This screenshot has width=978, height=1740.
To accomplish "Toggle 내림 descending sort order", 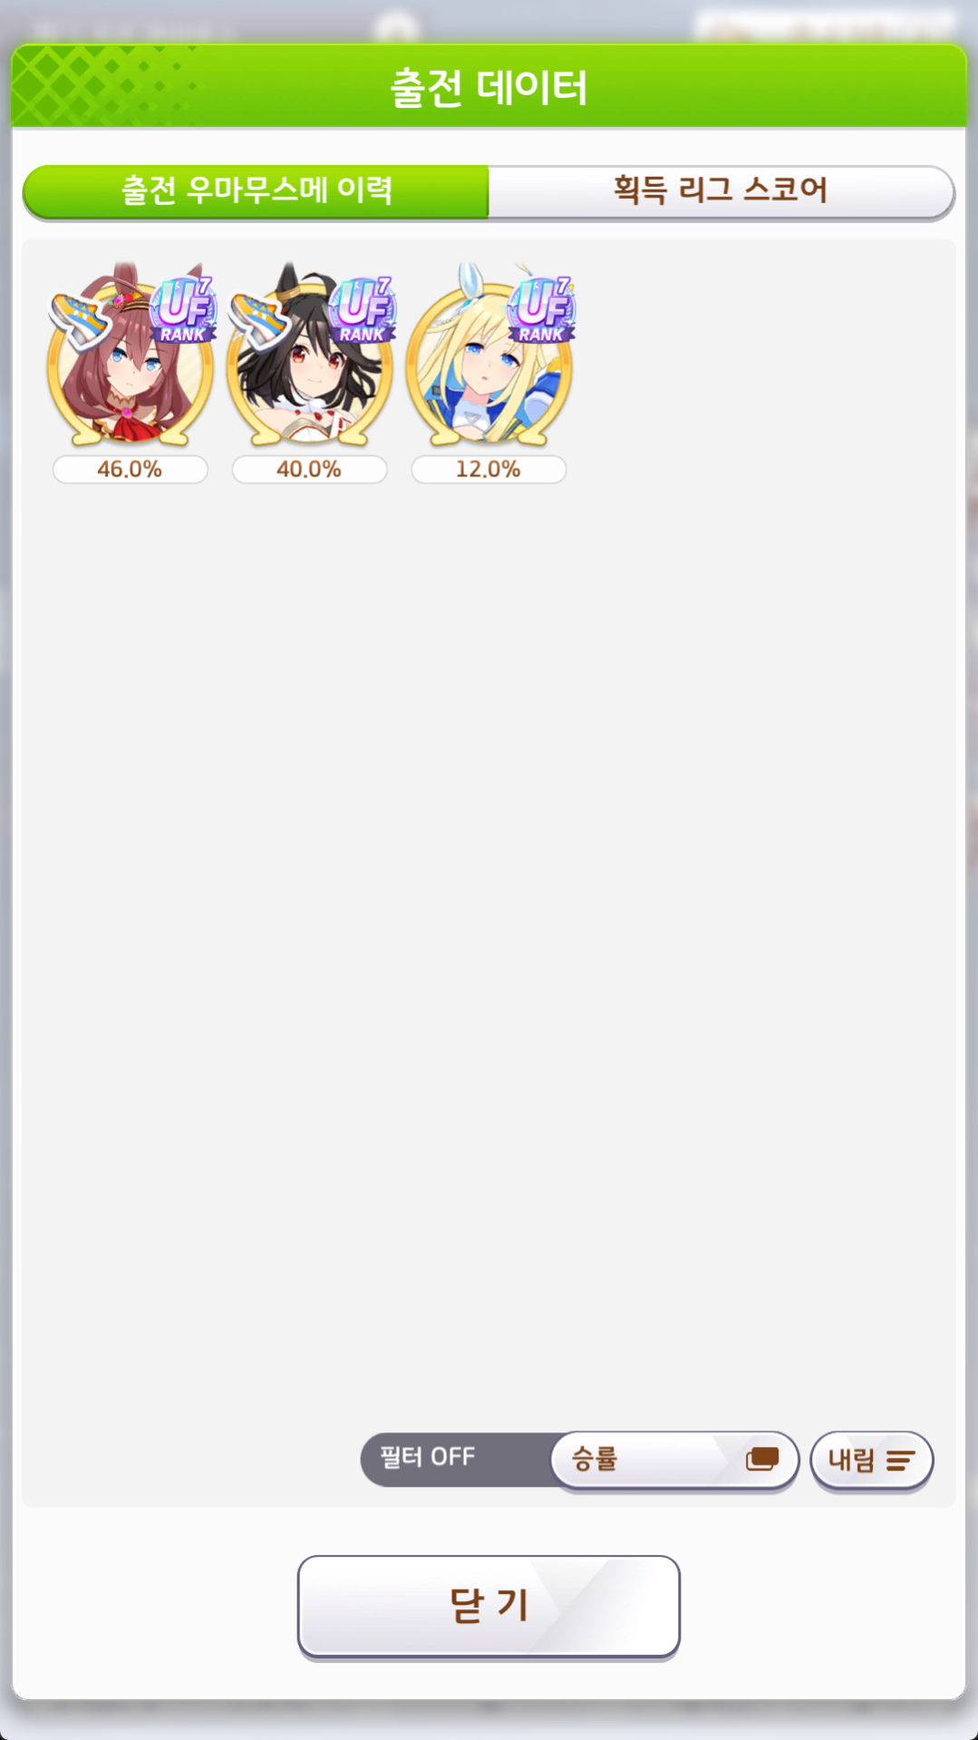I will (871, 1460).
